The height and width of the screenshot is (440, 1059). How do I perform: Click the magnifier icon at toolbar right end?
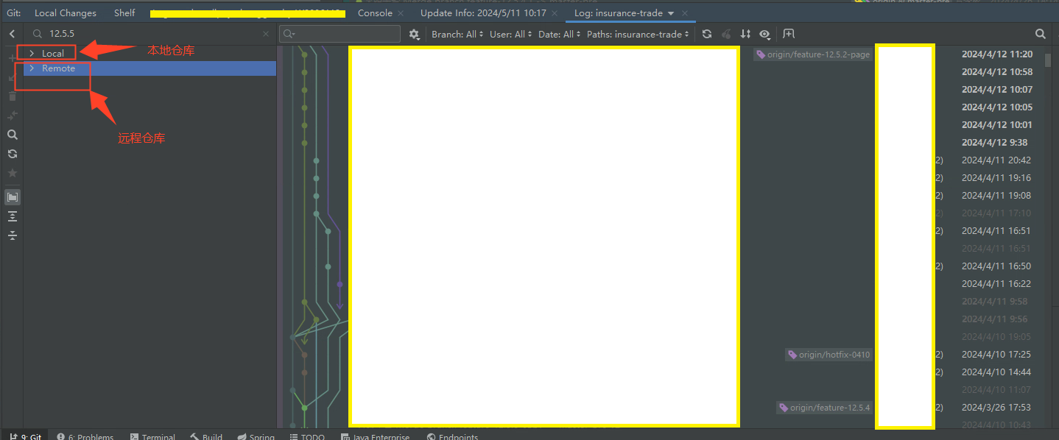coord(1041,34)
